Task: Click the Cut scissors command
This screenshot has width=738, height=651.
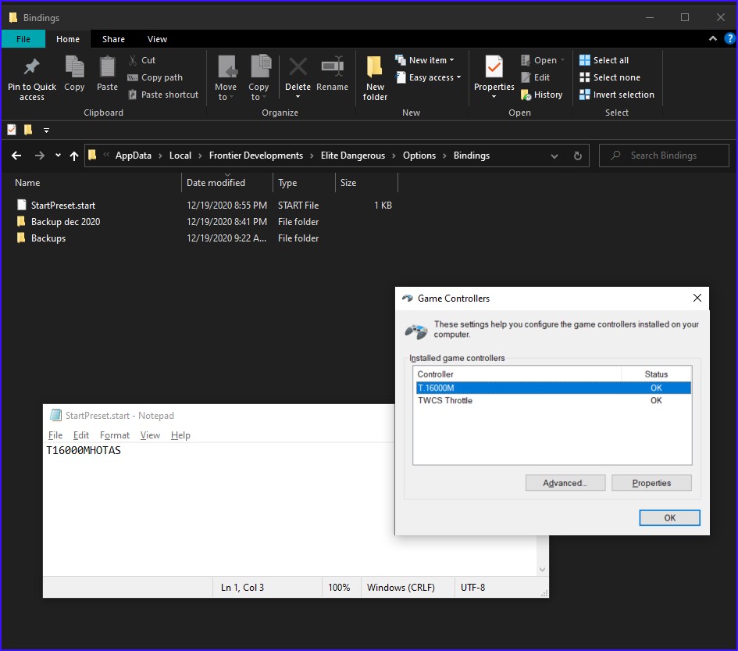Action: coord(141,60)
